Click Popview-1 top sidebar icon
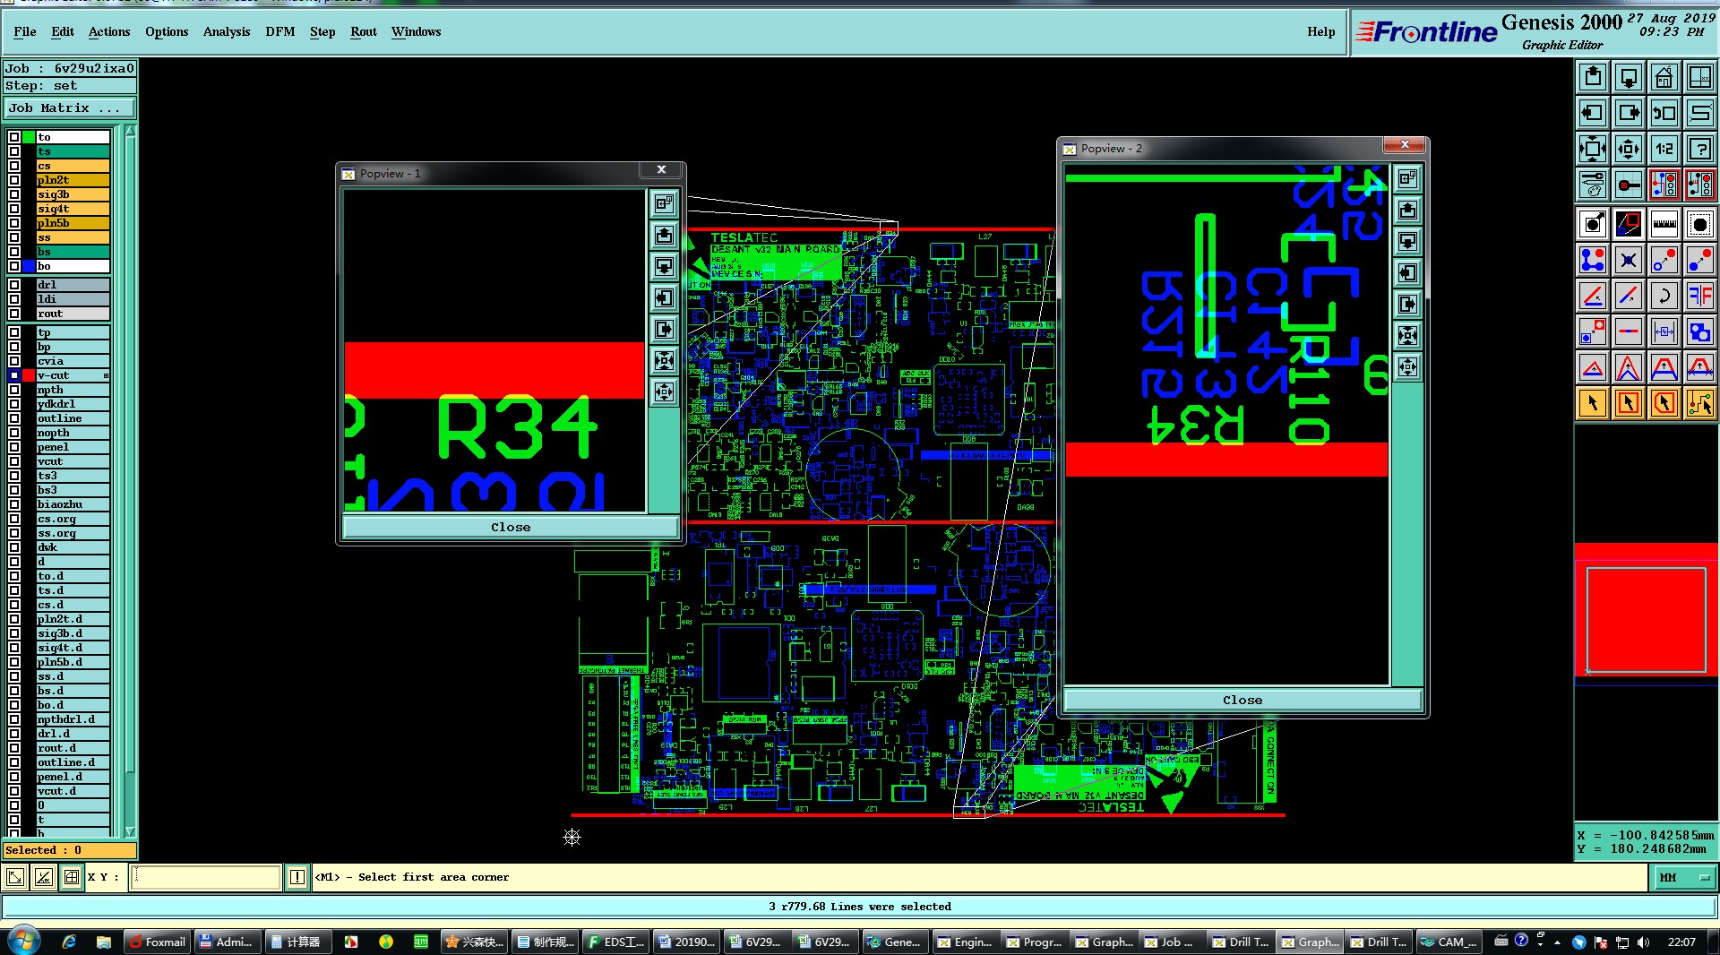Viewport: 1720px width, 955px height. click(664, 203)
